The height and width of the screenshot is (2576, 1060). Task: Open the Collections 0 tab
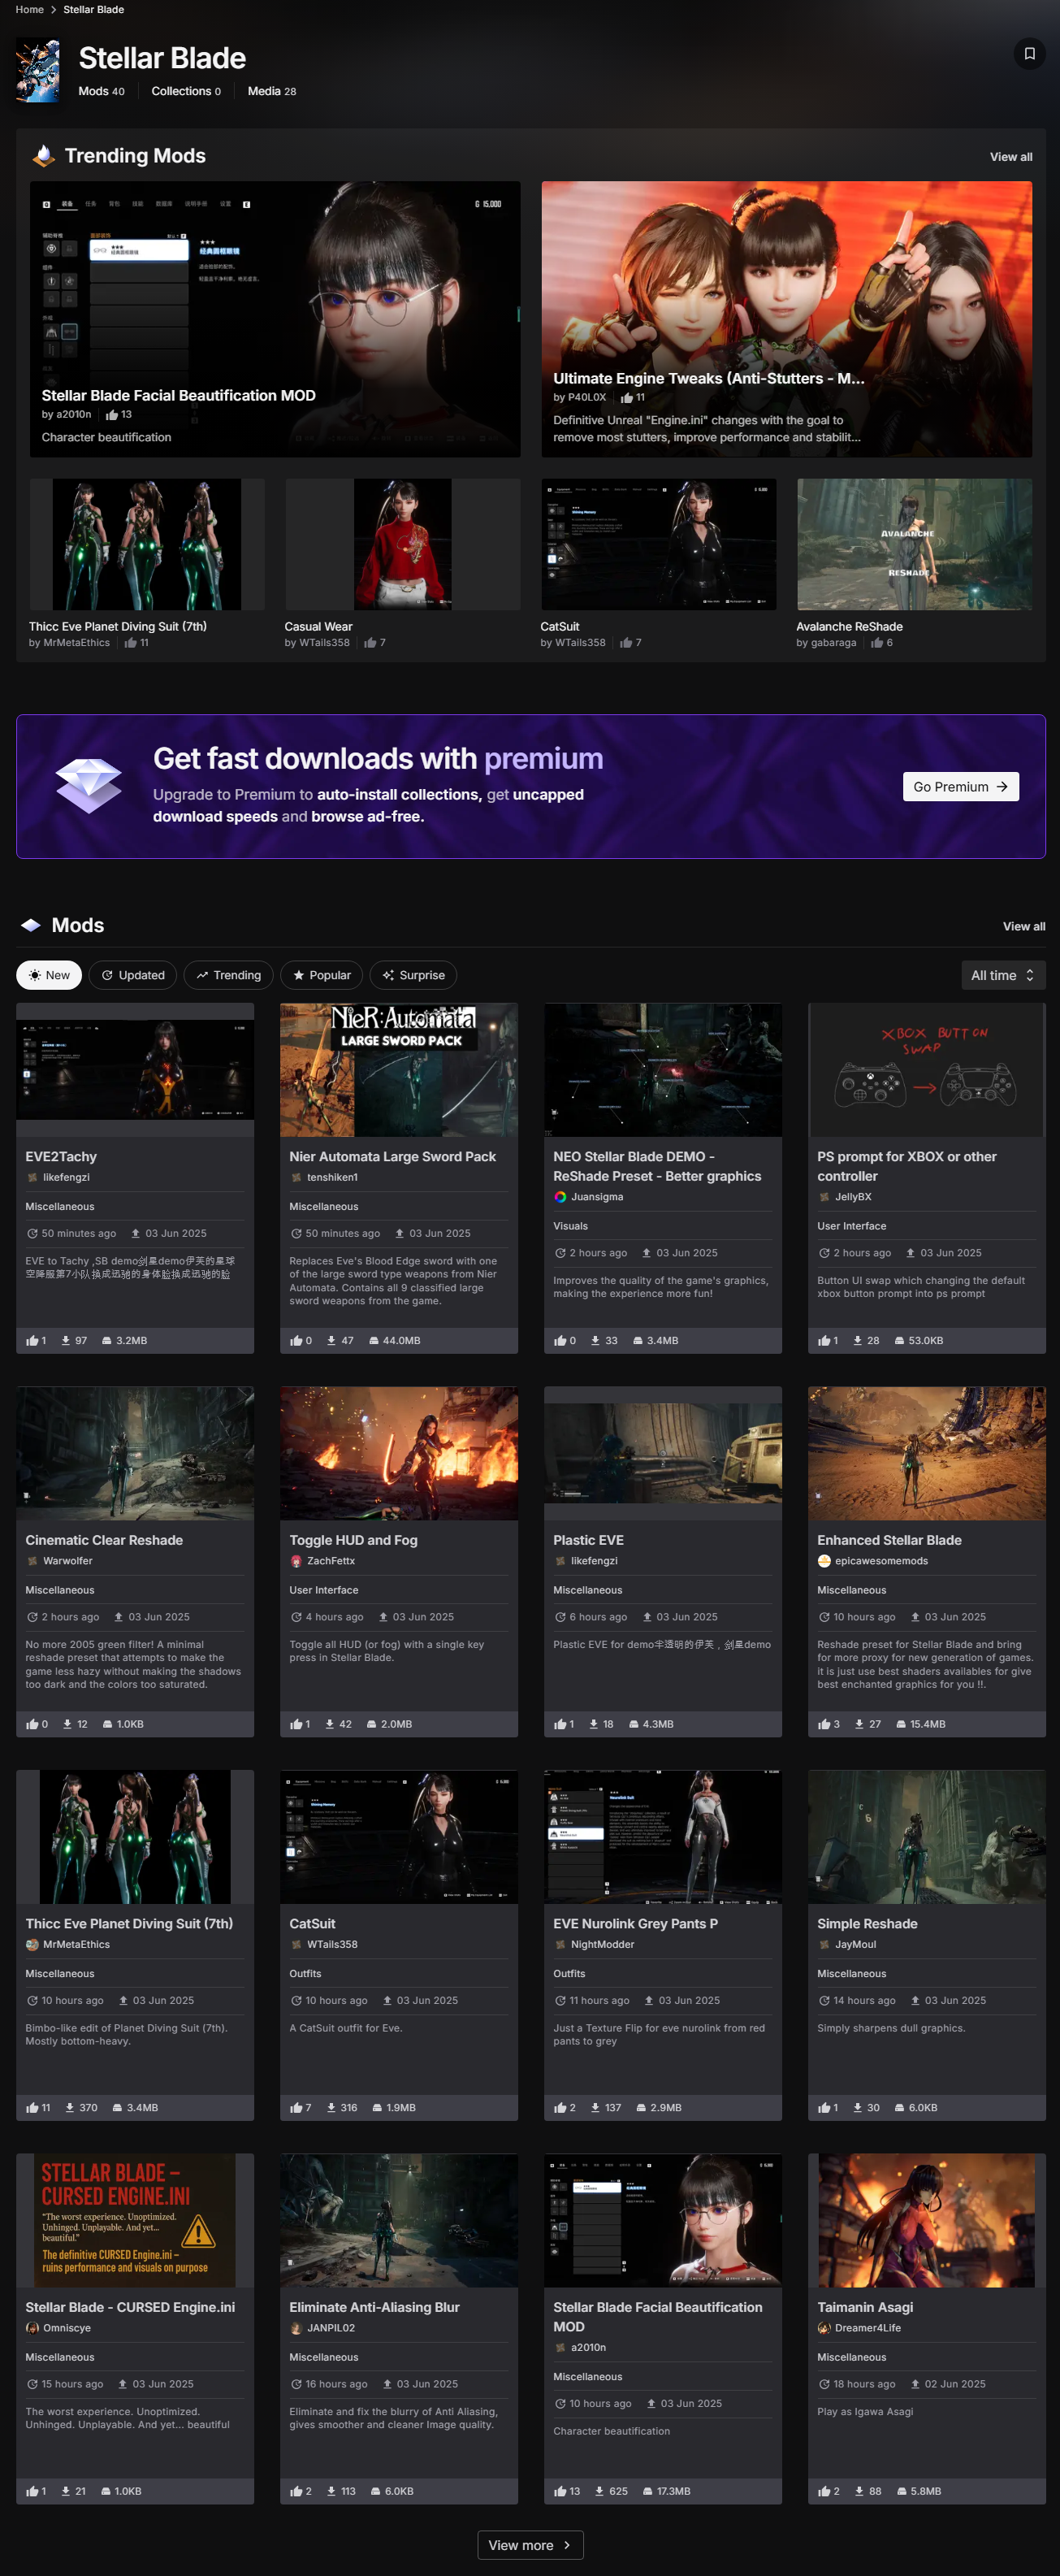186,91
